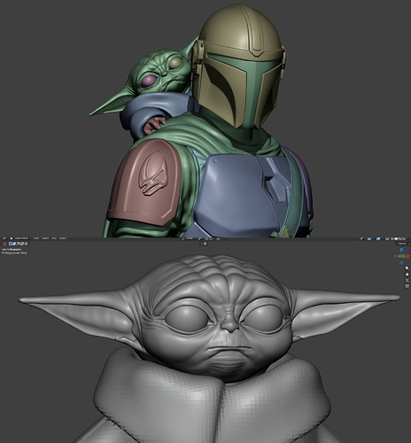
Task: Open the editor type selector in header
Action: pos(4,238)
